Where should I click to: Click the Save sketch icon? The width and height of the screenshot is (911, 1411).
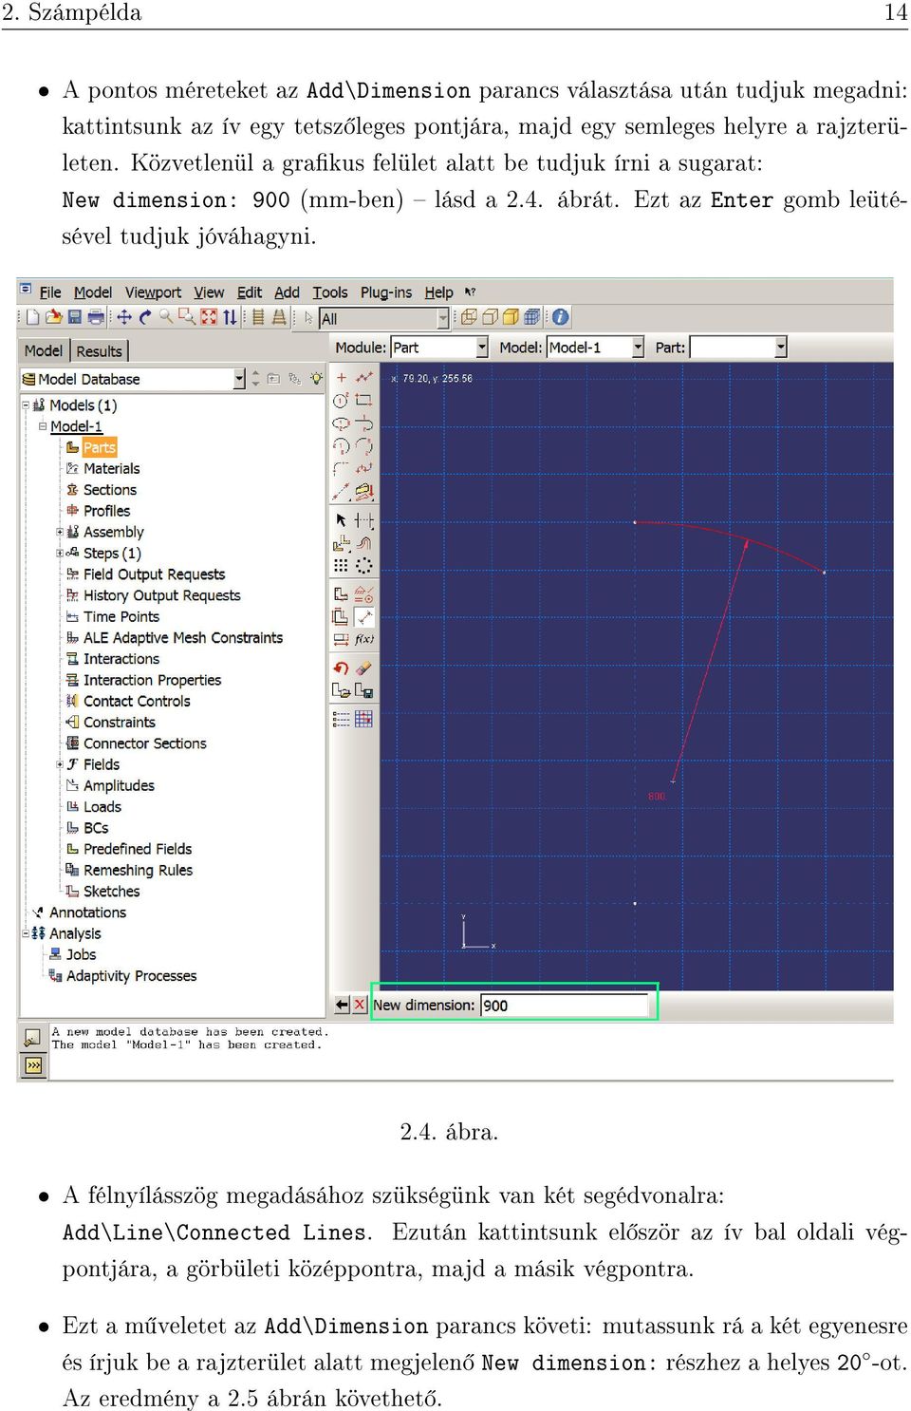(364, 691)
